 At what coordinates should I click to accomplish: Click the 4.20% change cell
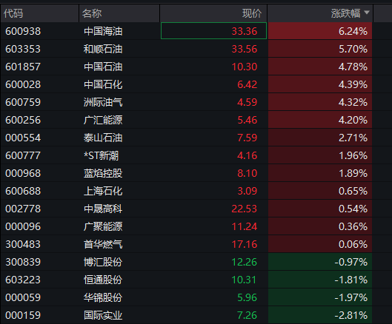(320, 120)
